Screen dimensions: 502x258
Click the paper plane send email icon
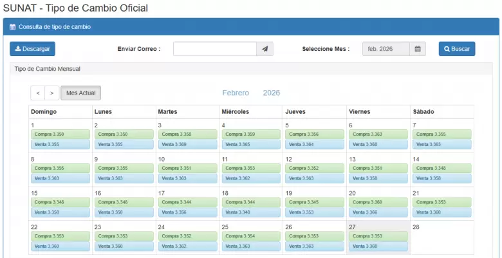265,49
